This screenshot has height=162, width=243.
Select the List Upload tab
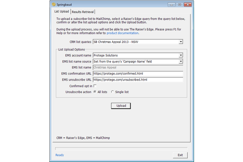(62, 12)
